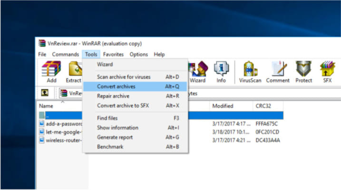Choose Generate report menu entry
Screen dimensions: 341x190
point(135,137)
